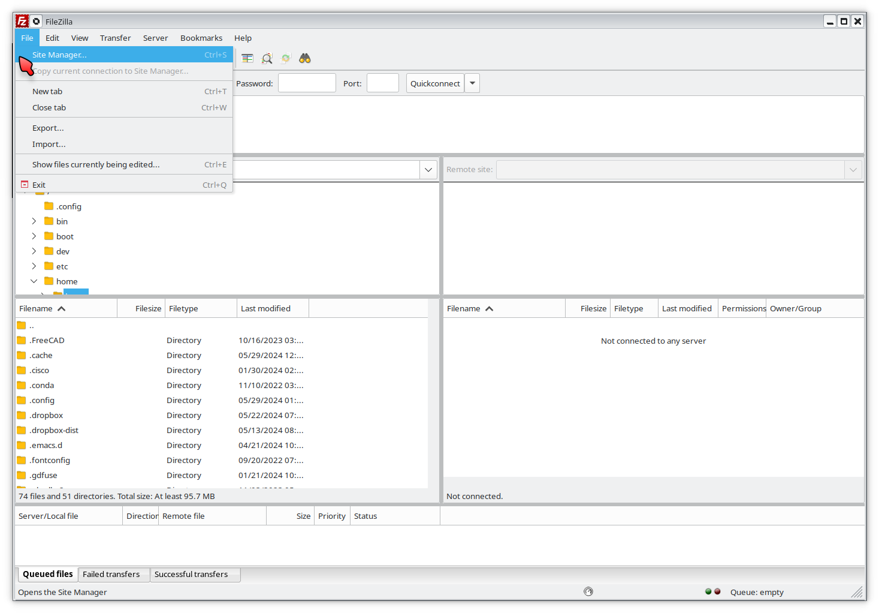The width and height of the screenshot is (879, 613).
Task: Click the red Exit icon in the File menu
Action: tap(25, 184)
